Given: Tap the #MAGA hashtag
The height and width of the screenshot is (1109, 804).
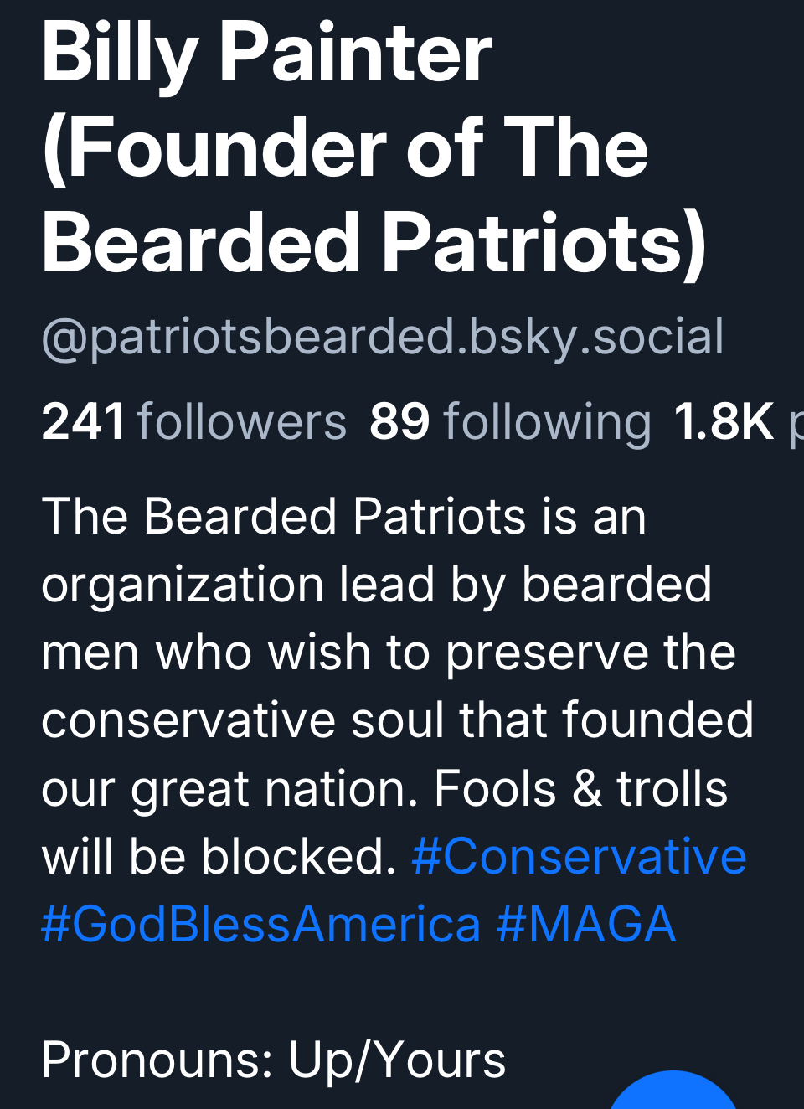Looking at the screenshot, I should pos(585,925).
